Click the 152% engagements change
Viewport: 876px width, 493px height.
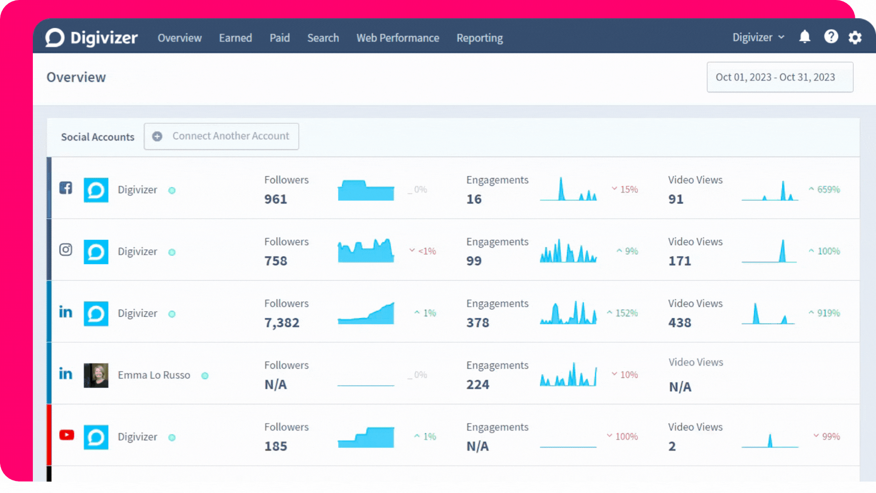click(x=622, y=313)
